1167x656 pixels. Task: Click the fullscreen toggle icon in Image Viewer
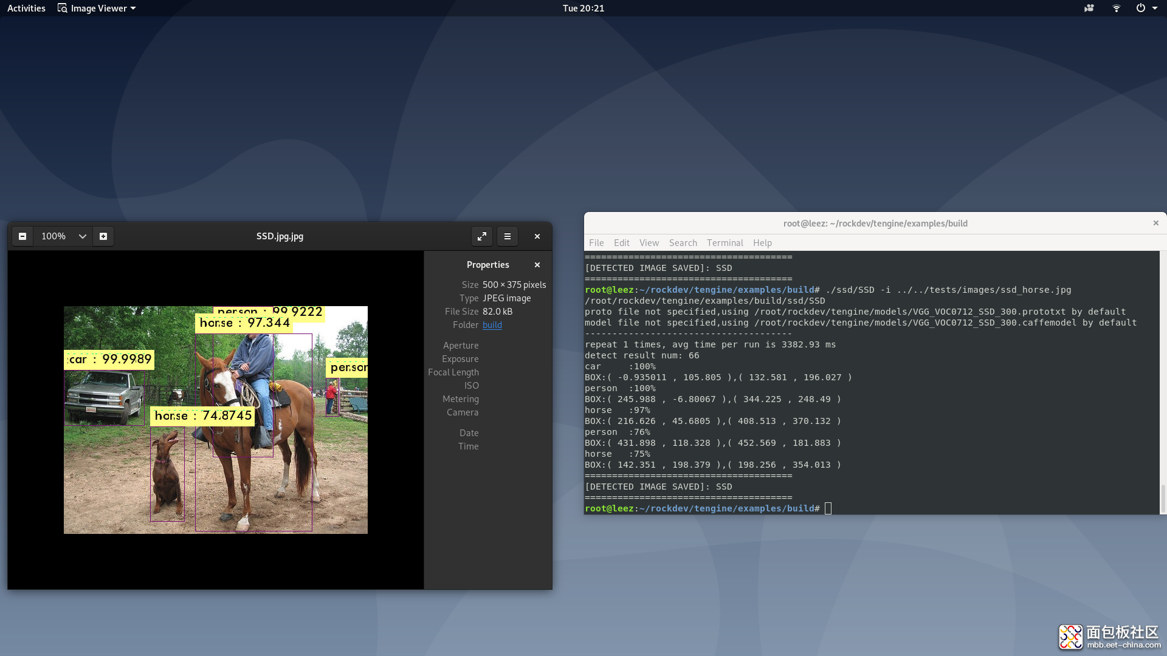481,236
